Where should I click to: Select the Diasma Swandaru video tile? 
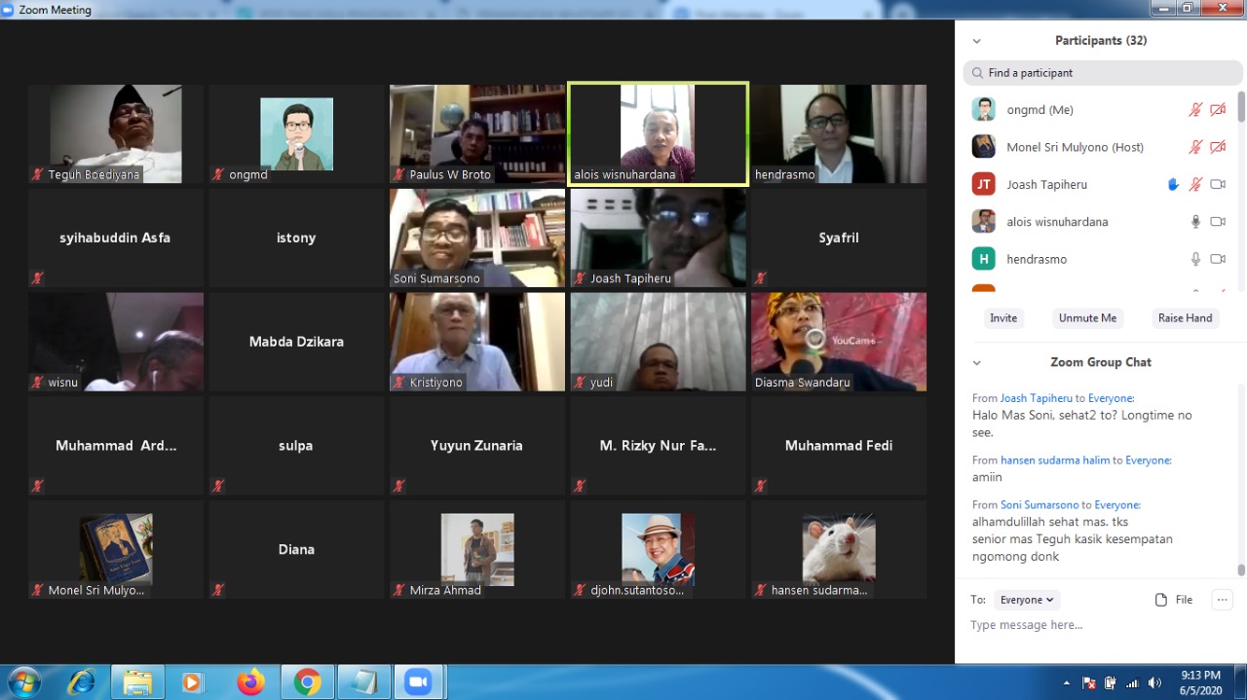click(839, 342)
